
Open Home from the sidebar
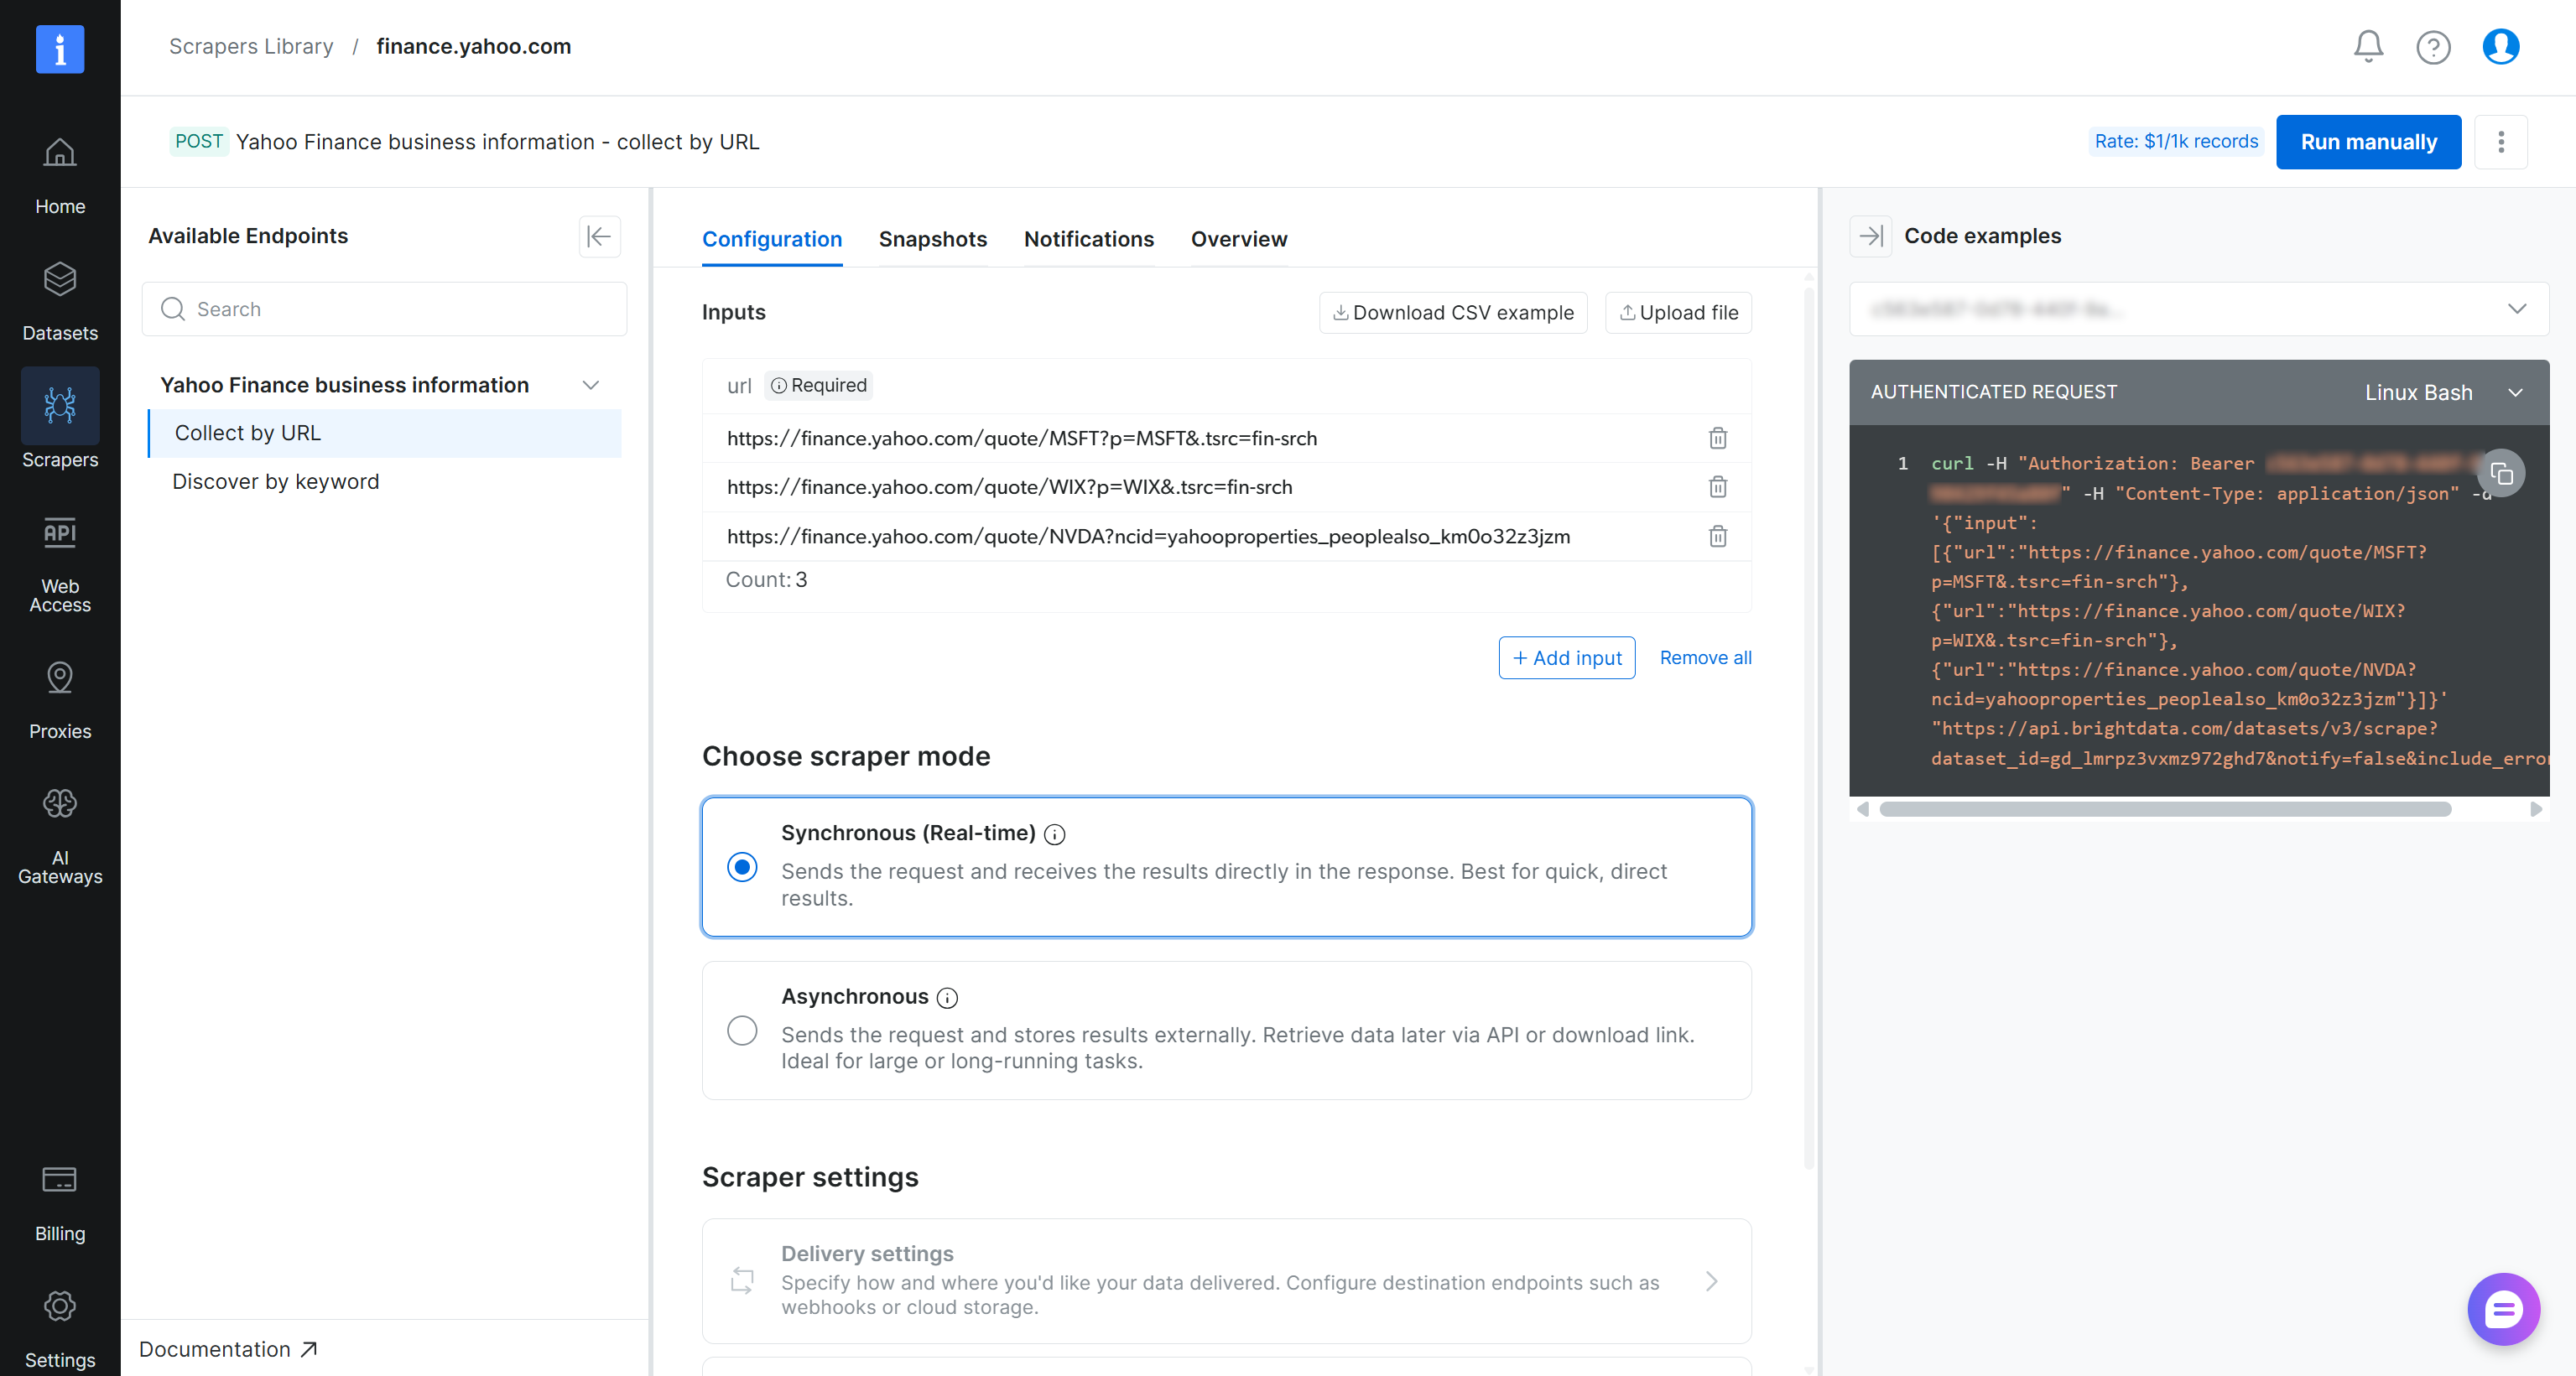(60, 176)
